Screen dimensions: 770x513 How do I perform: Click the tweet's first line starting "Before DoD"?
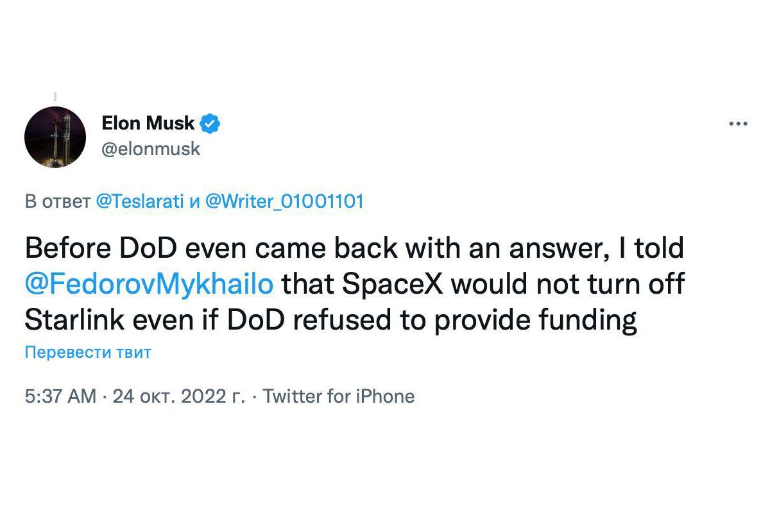pos(354,248)
